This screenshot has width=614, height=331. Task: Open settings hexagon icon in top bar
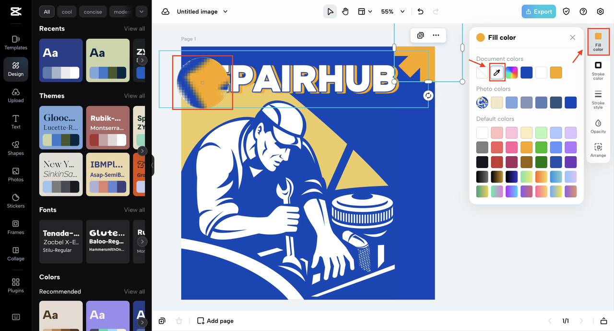[600, 11]
